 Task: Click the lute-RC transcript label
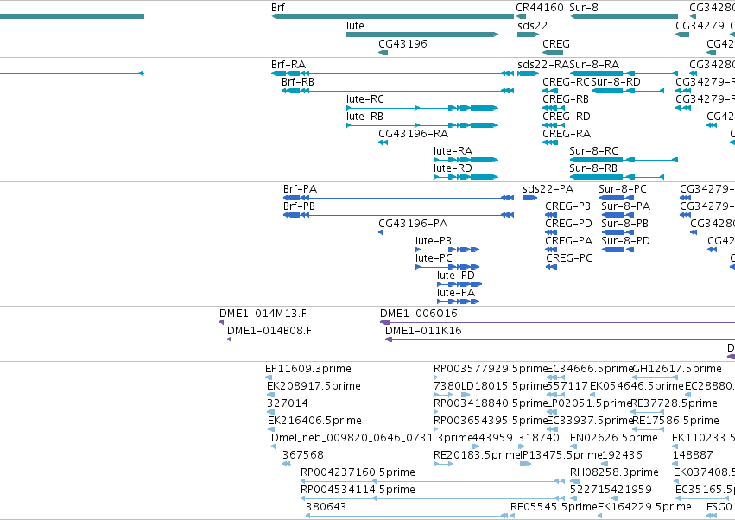365,99
